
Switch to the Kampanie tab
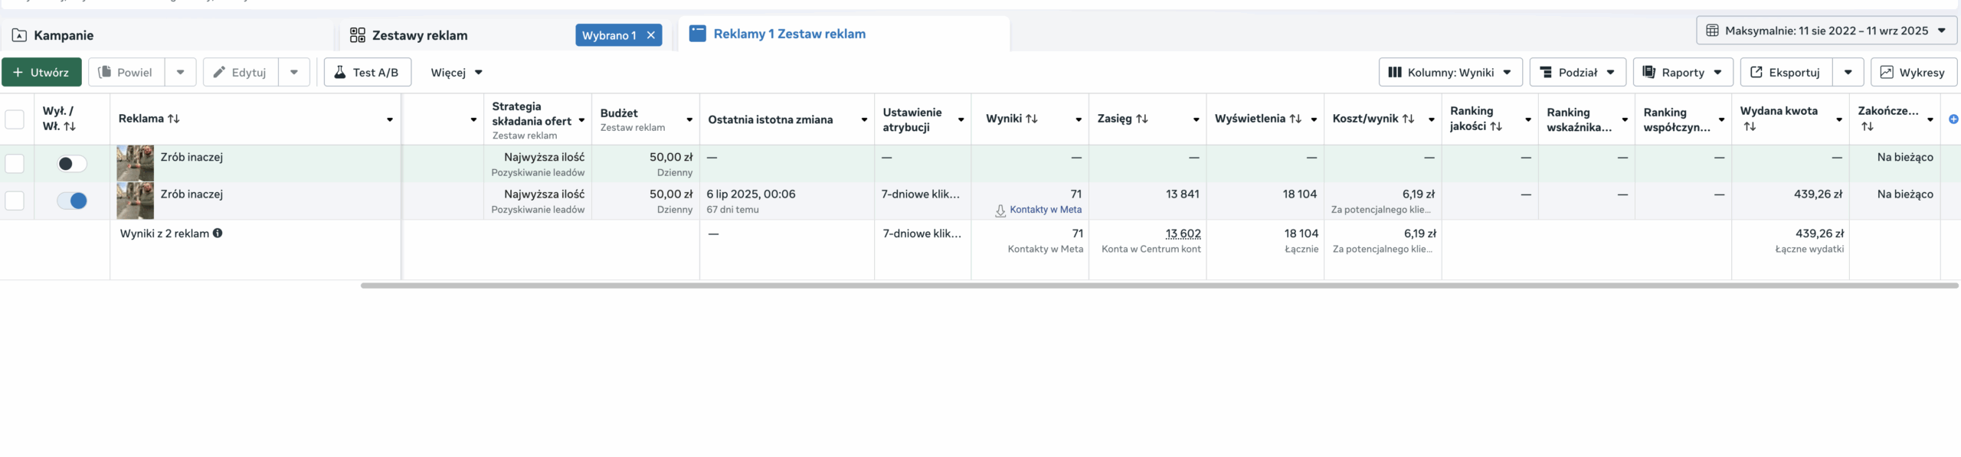coord(64,35)
